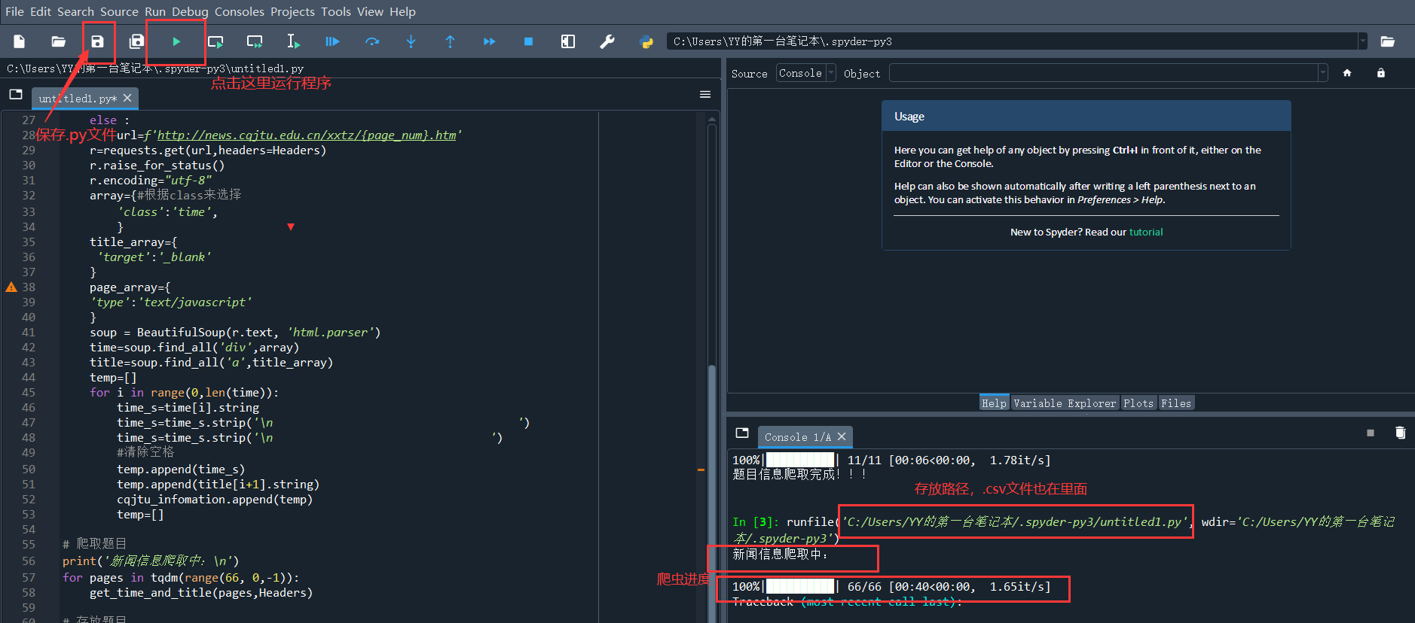Open the Help menu

[402, 11]
